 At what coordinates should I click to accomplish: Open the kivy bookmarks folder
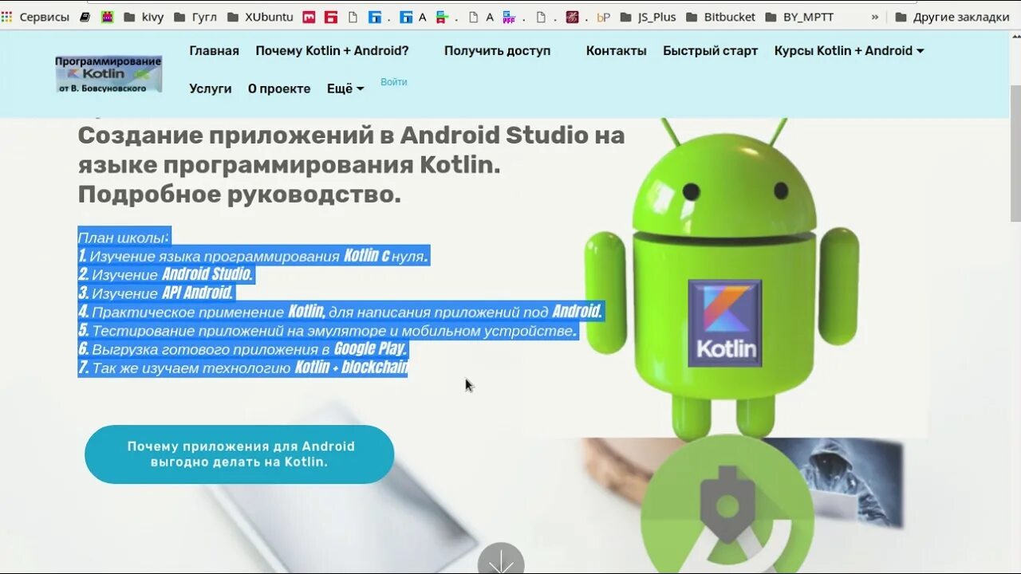click(144, 17)
